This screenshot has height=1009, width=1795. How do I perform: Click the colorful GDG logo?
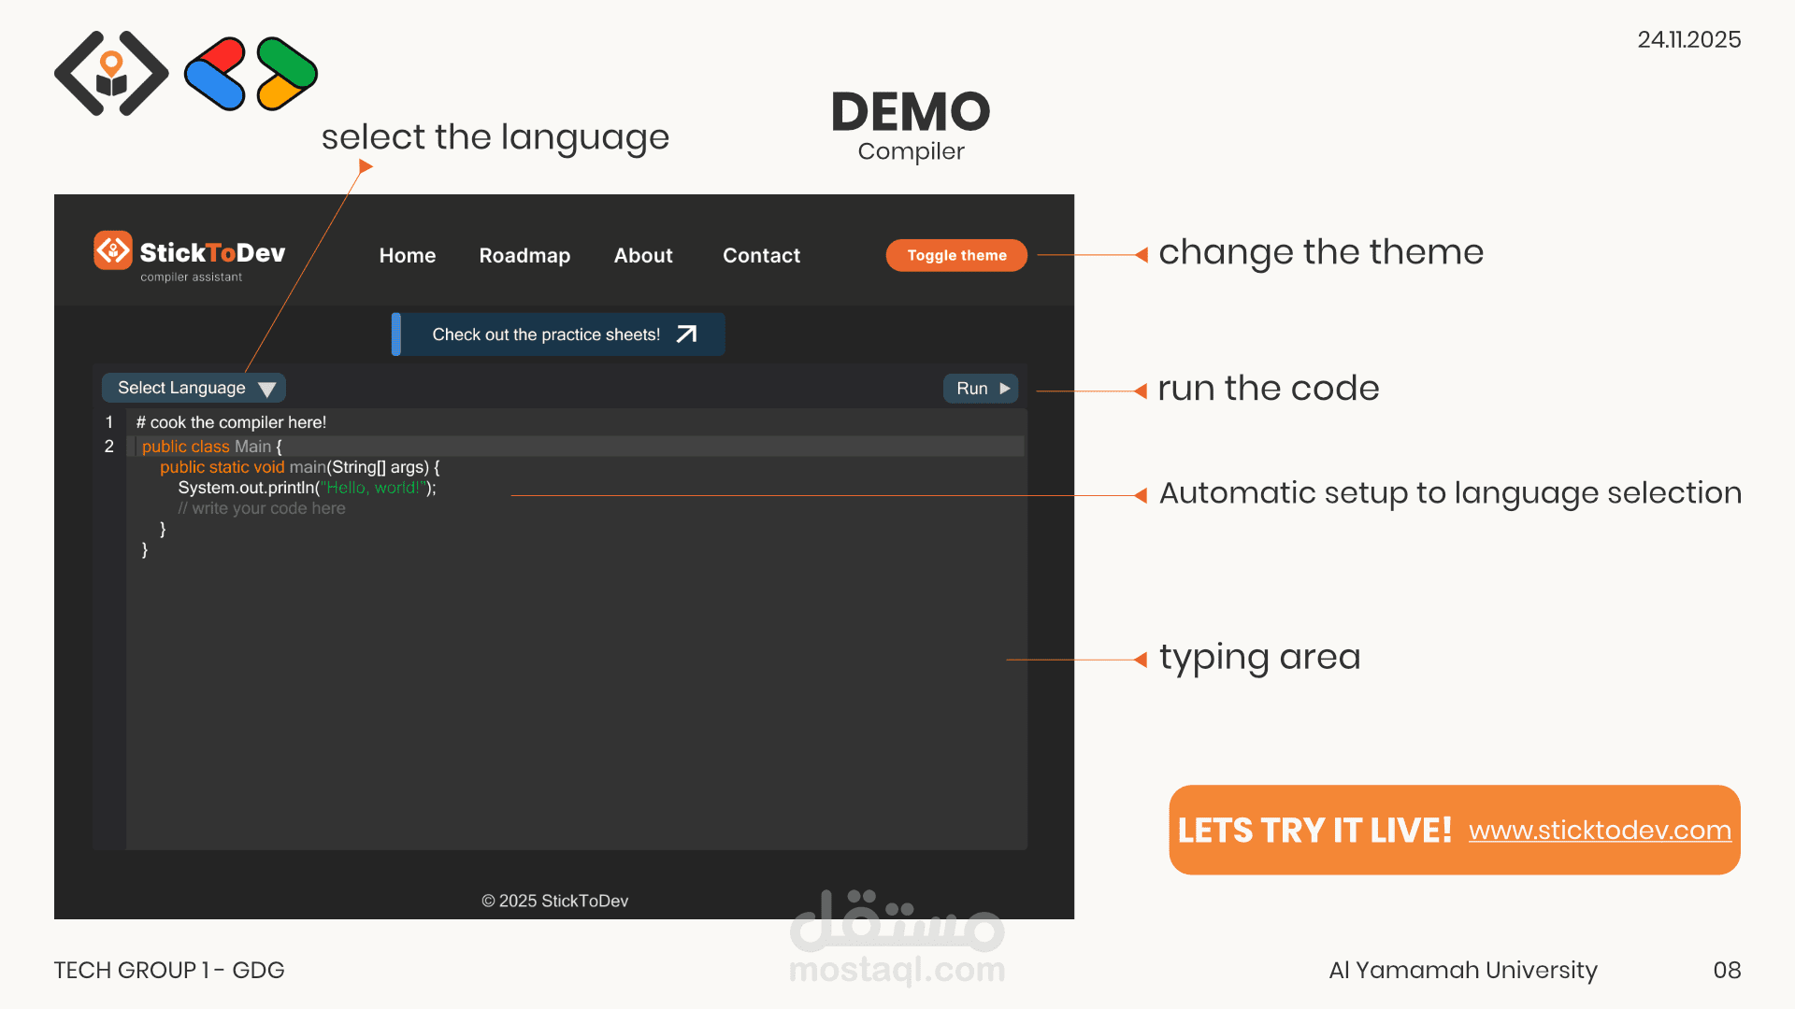[x=251, y=73]
